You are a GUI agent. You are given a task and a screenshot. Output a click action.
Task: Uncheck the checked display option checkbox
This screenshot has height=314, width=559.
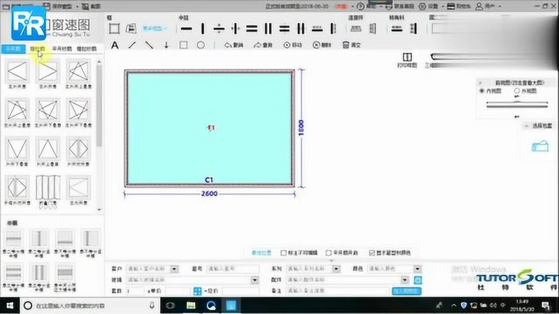click(x=372, y=253)
